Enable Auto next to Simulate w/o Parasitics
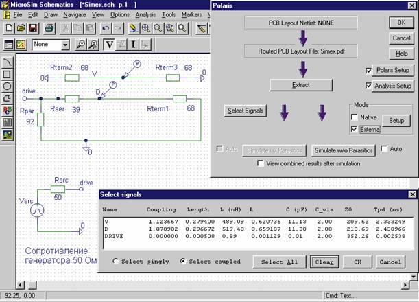Screen dimensions: 419x302 tap(384, 149)
